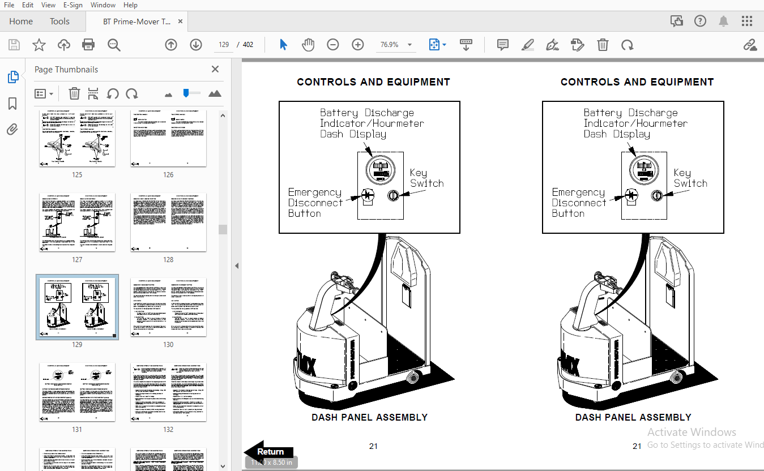Open the Bookmarks panel icon
This screenshot has width=764, height=471.
point(12,104)
